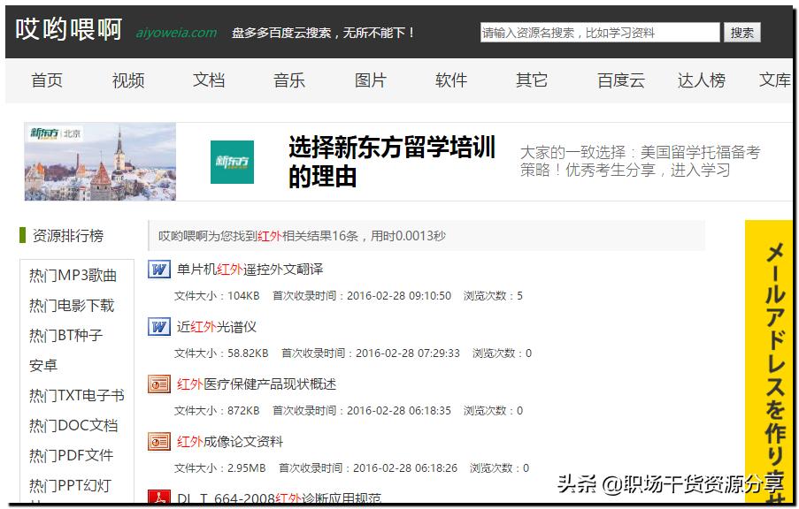The image size is (799, 509).
Task: Open result 近红外光谱仪
Action: point(216,327)
